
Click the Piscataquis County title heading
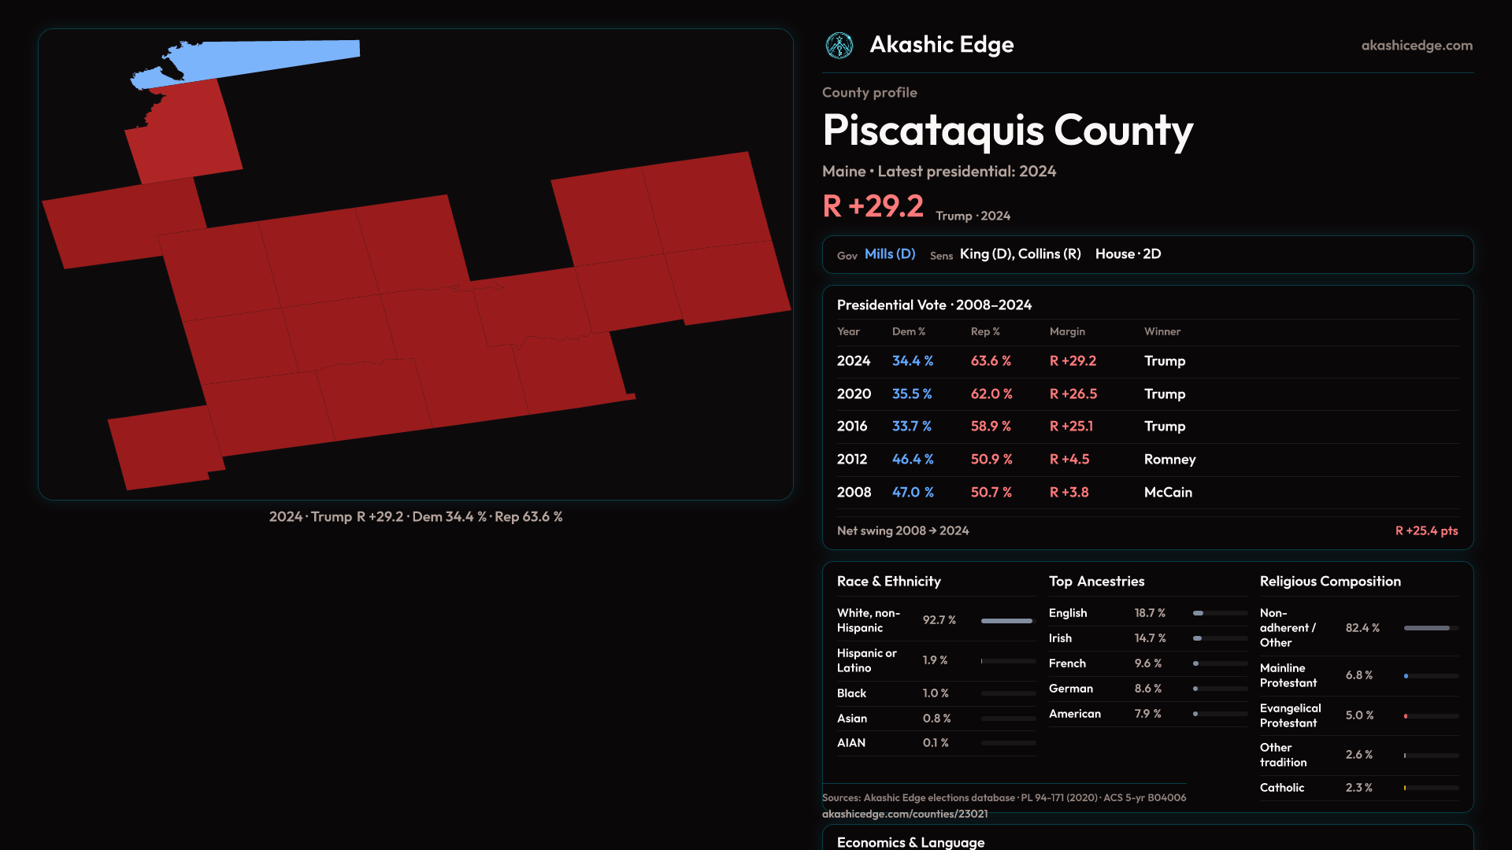1007,131
